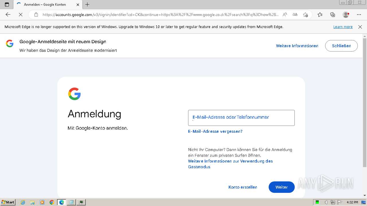This screenshot has width=367, height=206.
Task: Open the last taskbar application icon
Action: coord(81,202)
